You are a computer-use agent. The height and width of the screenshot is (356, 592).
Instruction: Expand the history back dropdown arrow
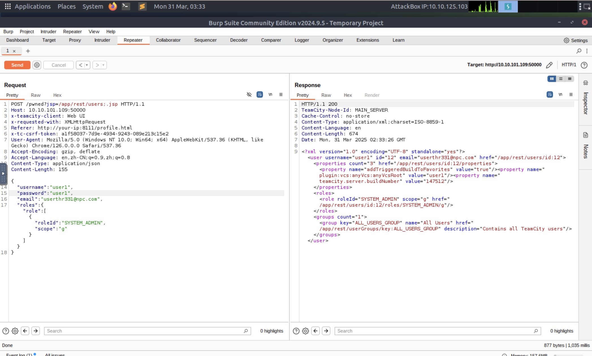87,65
